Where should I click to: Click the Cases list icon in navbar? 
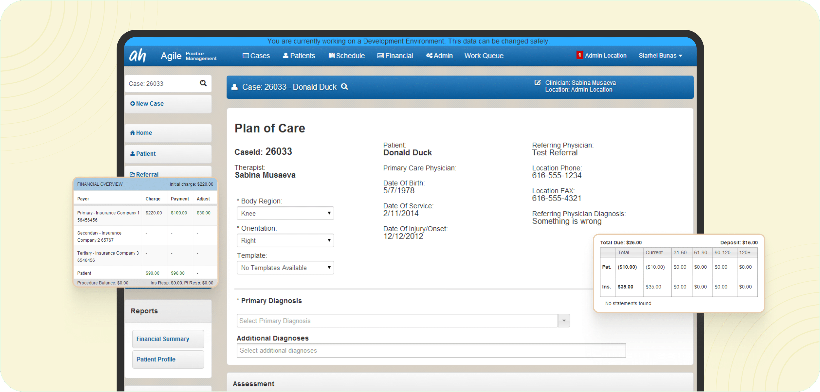point(245,56)
